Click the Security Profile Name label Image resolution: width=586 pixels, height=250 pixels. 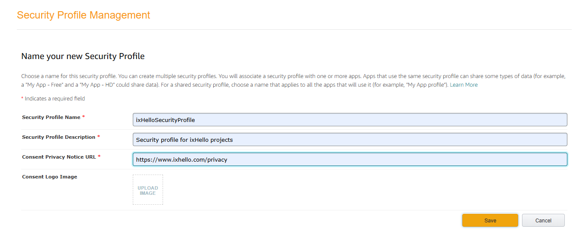tap(51, 117)
